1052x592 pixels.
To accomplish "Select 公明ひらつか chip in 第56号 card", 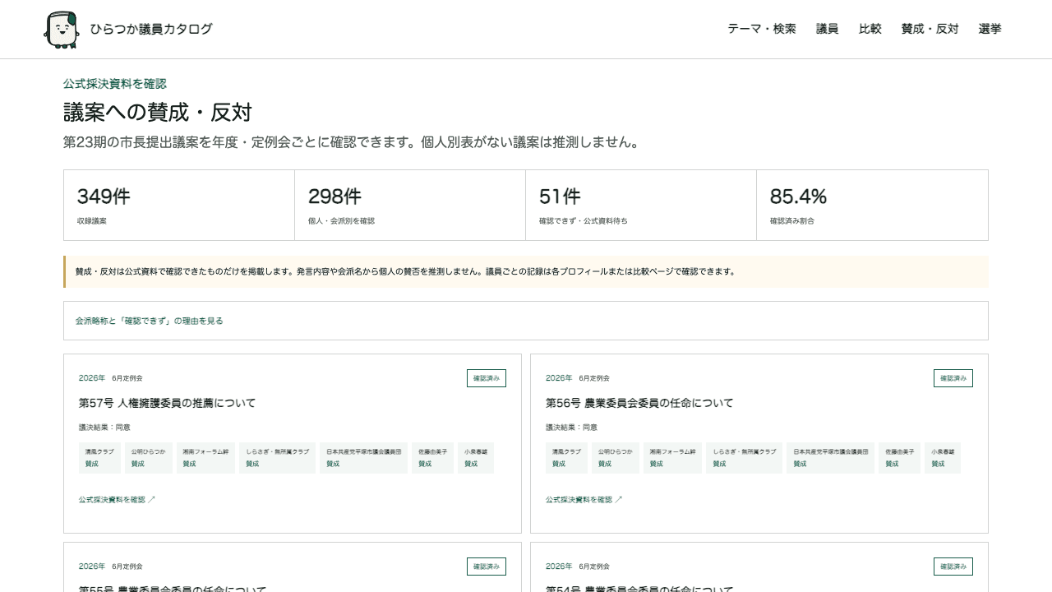I will 616,458.
